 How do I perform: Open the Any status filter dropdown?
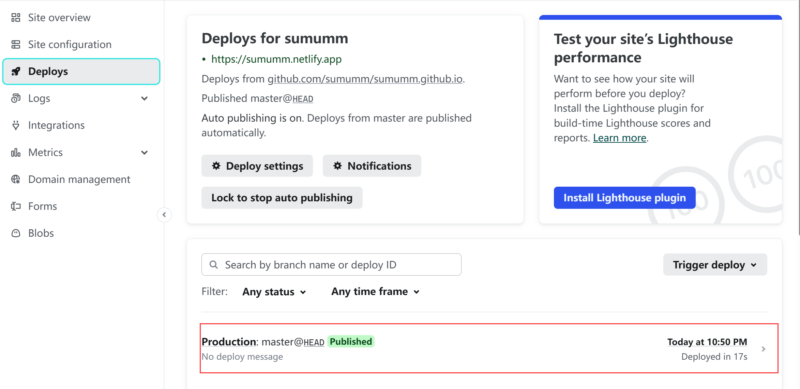[274, 292]
